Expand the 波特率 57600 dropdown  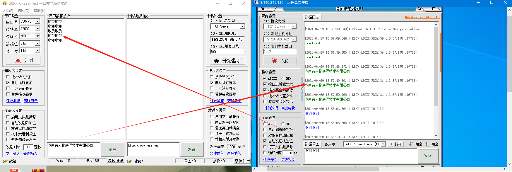click(x=37, y=29)
